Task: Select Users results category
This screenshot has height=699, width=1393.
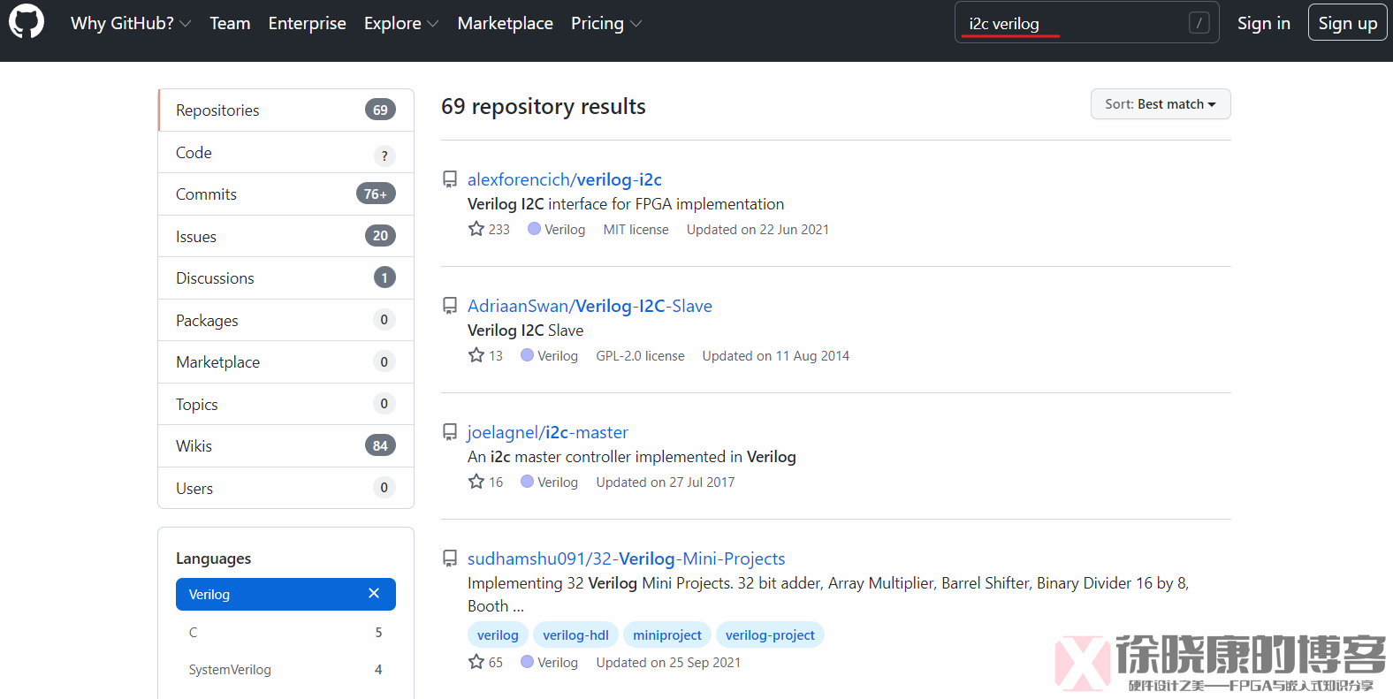Action: tap(285, 488)
